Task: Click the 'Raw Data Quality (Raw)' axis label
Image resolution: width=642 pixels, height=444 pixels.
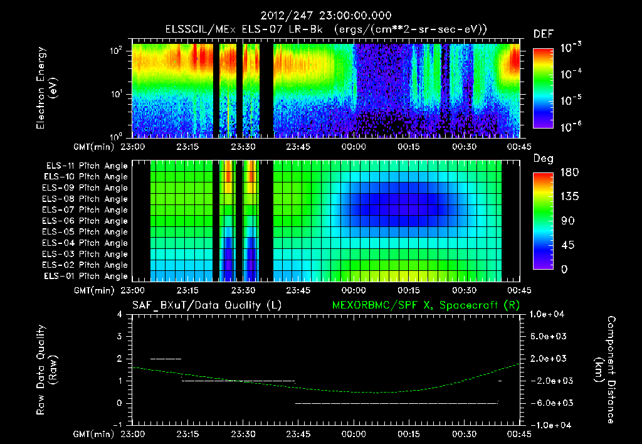Action: coord(46,370)
